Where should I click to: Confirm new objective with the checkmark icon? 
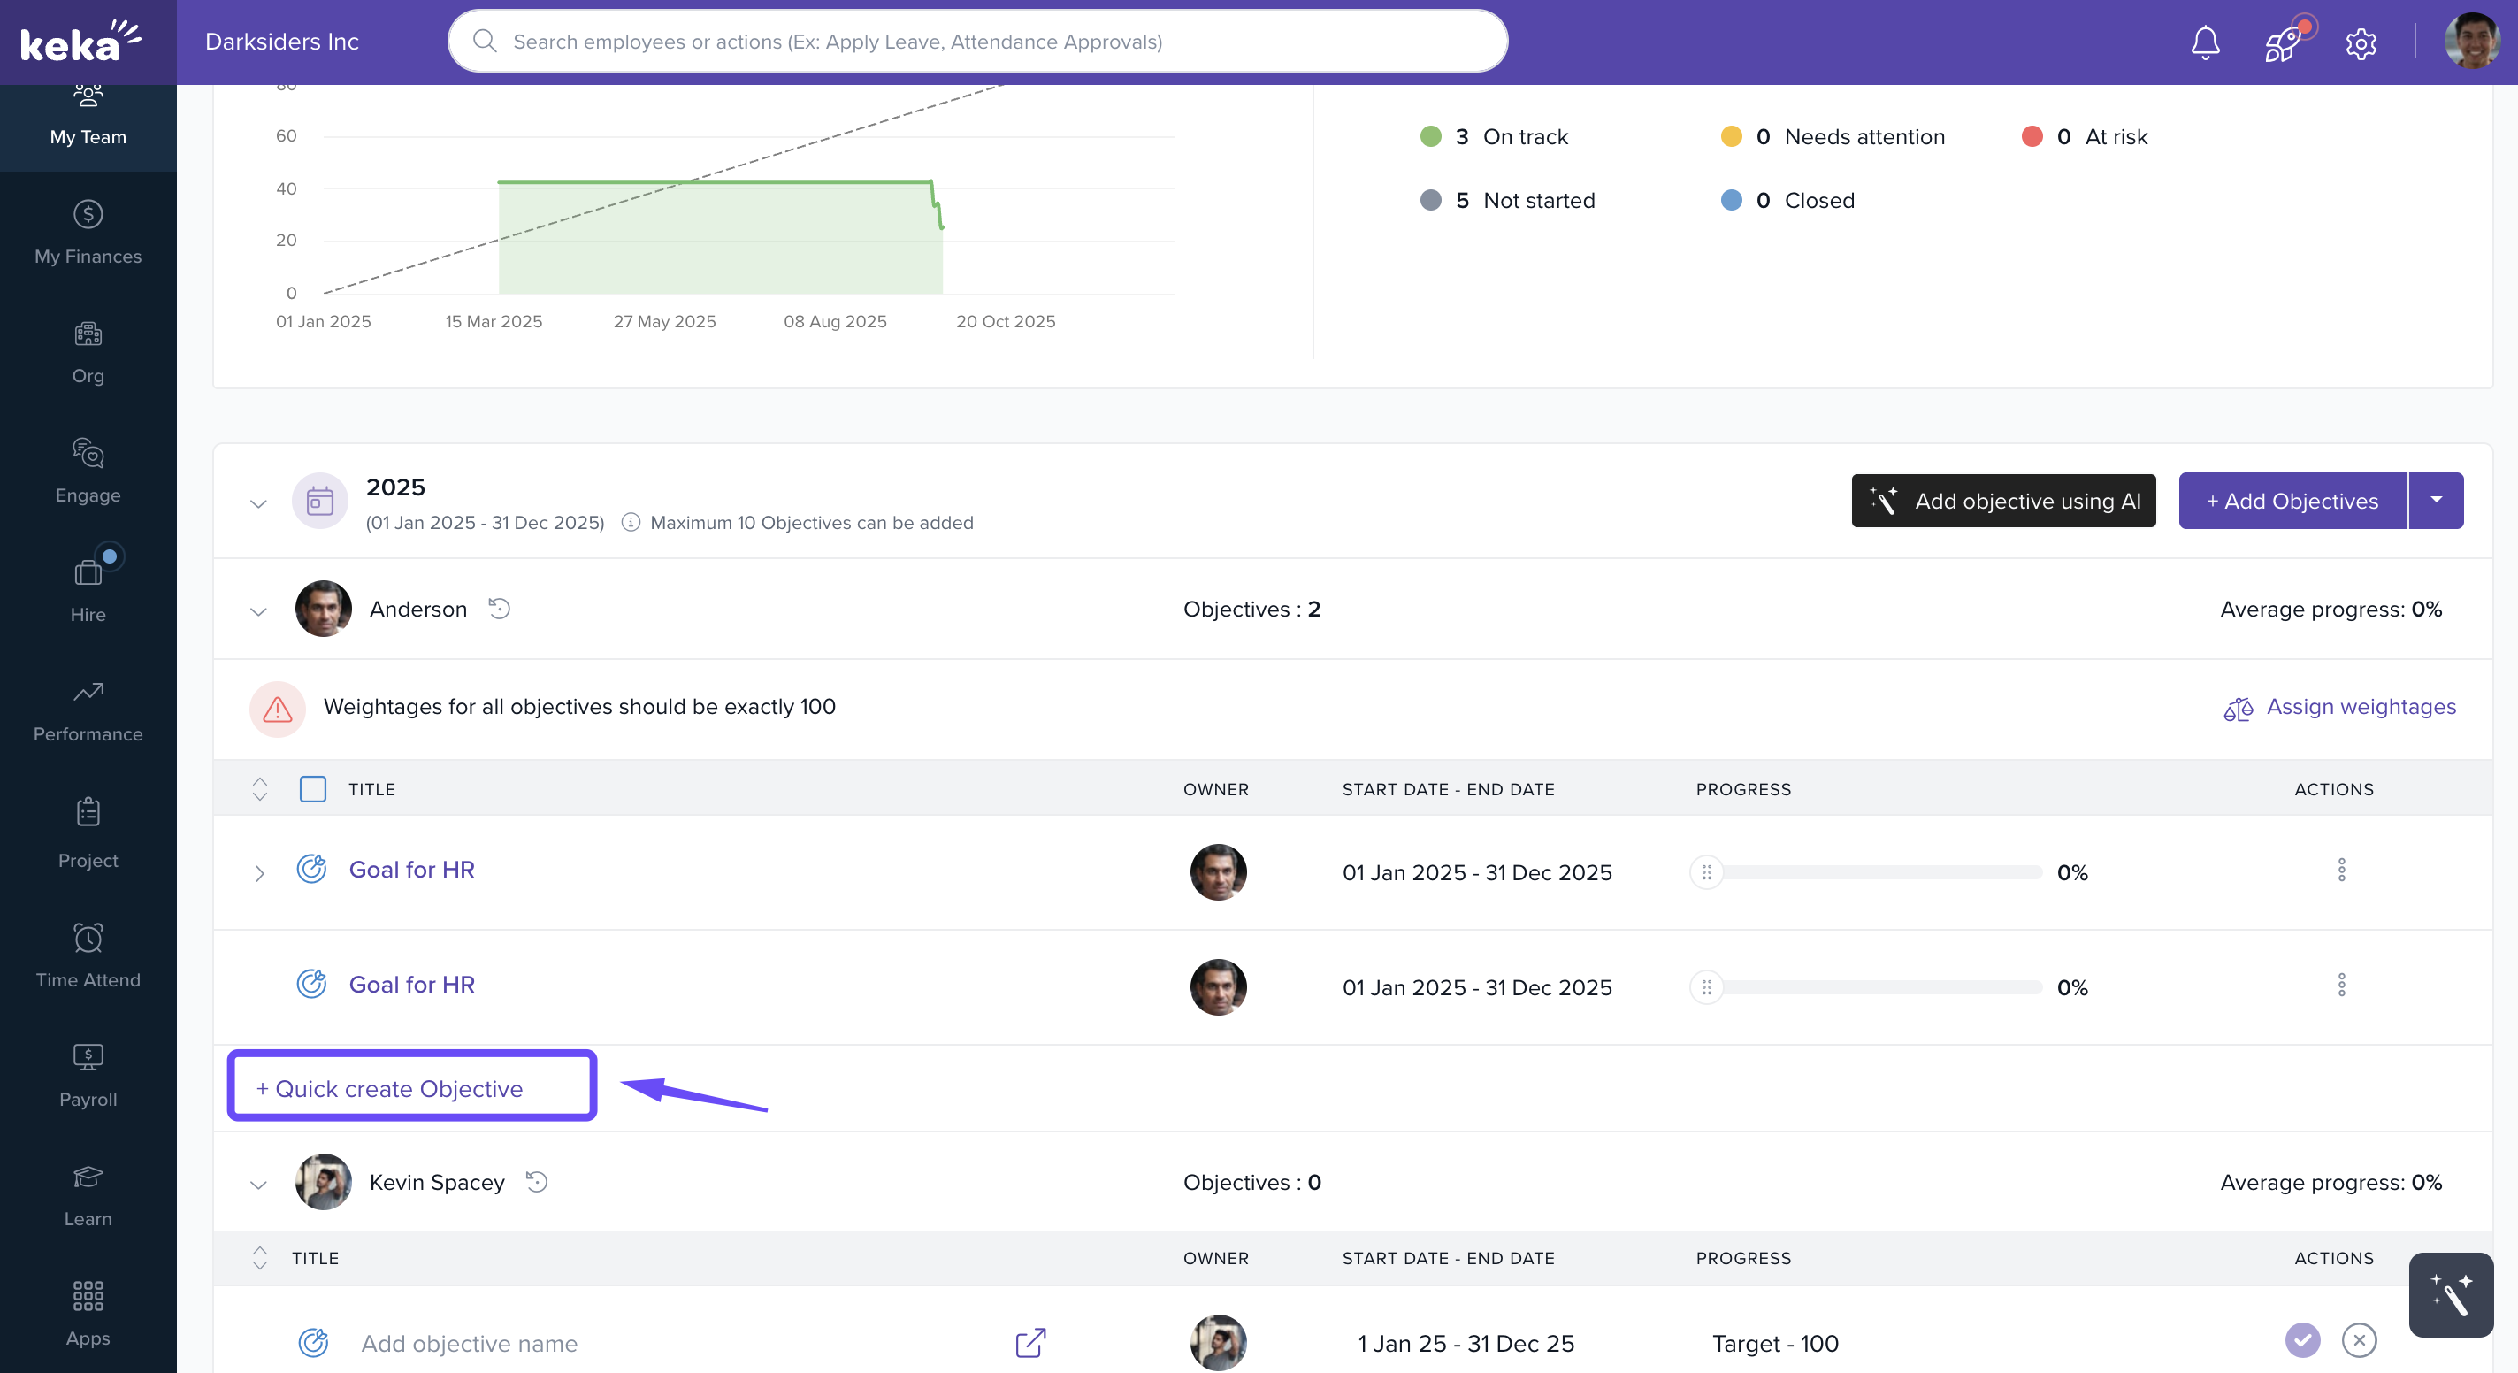[x=2302, y=1339]
